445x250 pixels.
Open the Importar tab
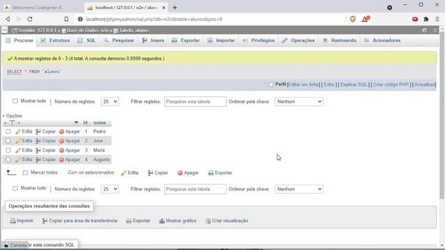point(221,40)
